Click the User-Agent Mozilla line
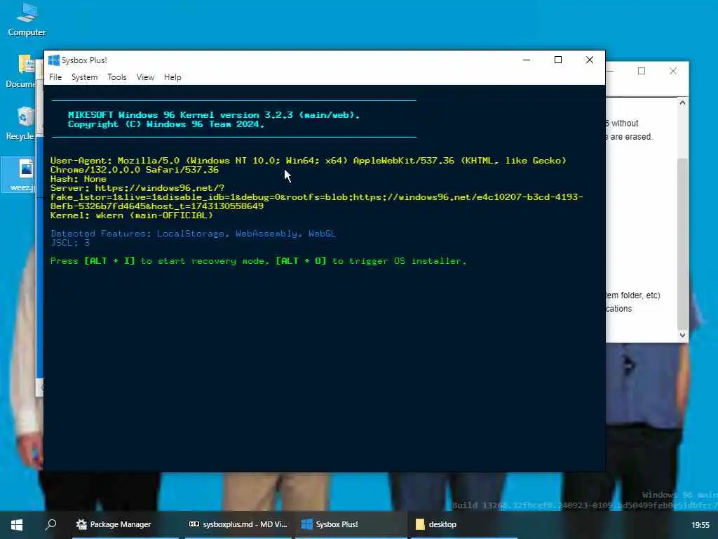718x539 pixels. [x=309, y=161]
